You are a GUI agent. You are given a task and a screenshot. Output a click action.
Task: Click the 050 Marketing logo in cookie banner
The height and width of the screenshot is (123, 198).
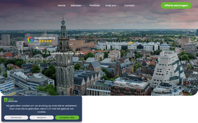(11, 100)
